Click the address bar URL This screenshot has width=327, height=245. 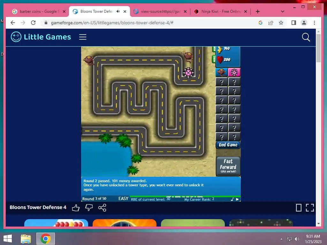pos(112,23)
